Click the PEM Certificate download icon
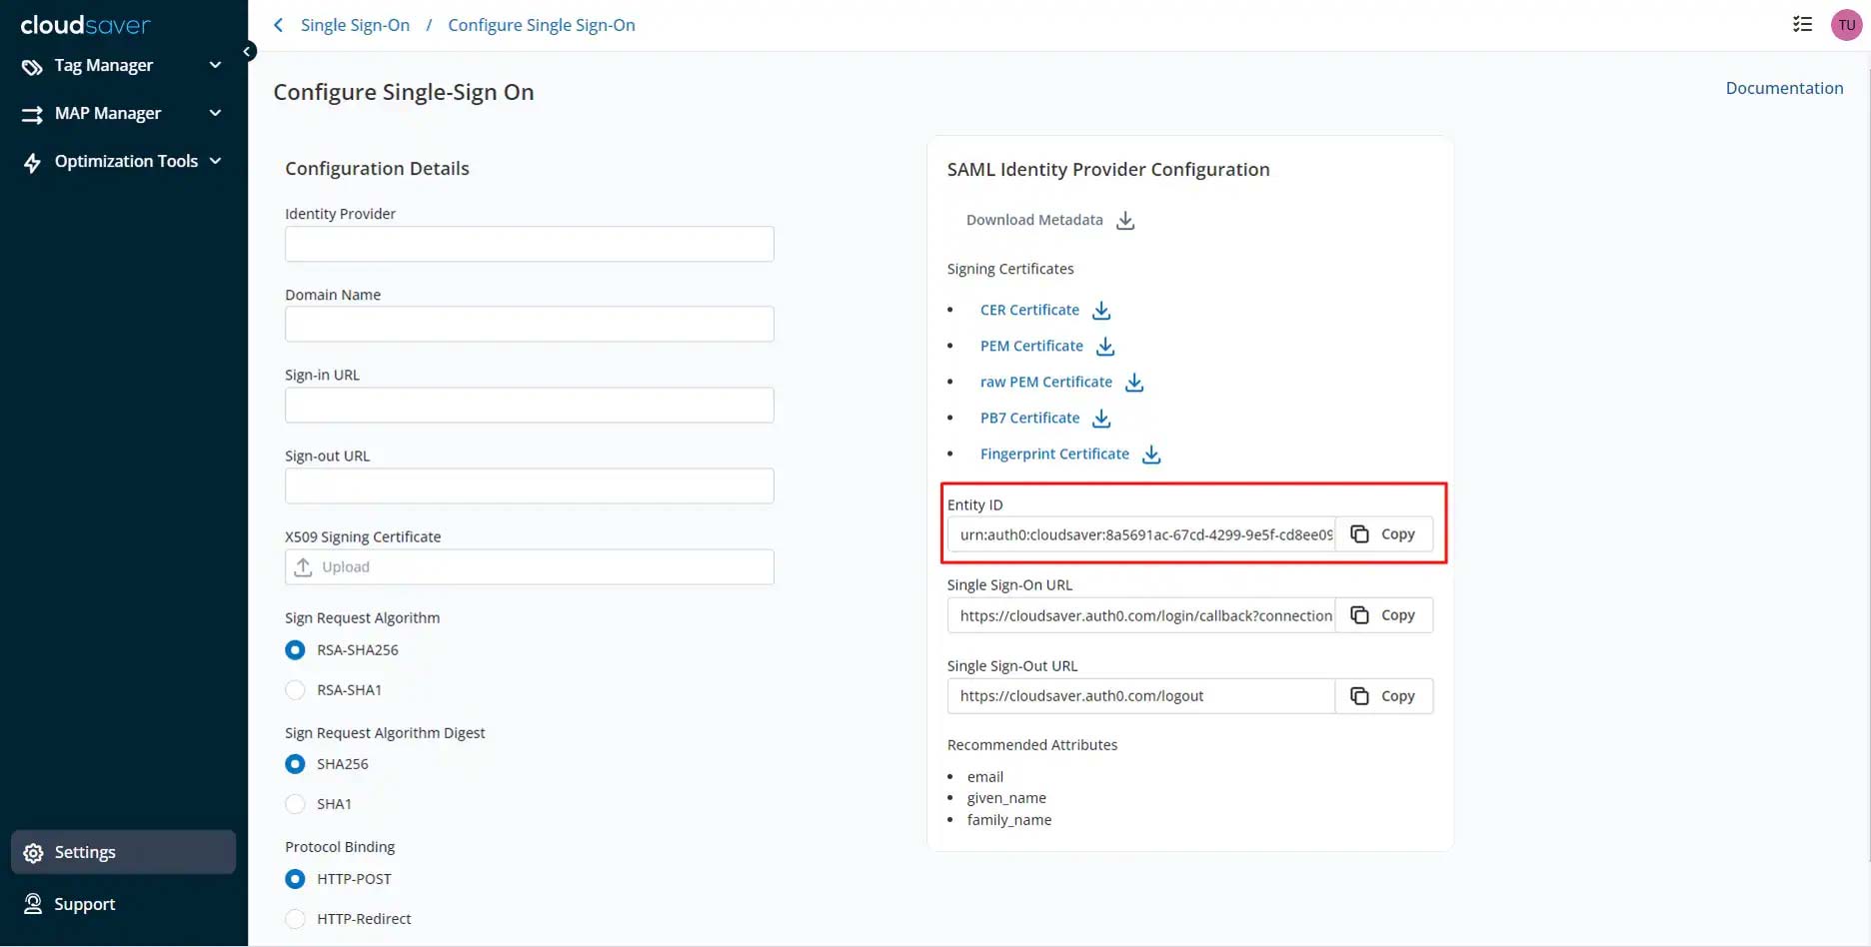Image resolution: width=1871 pixels, height=947 pixels. (x=1105, y=347)
